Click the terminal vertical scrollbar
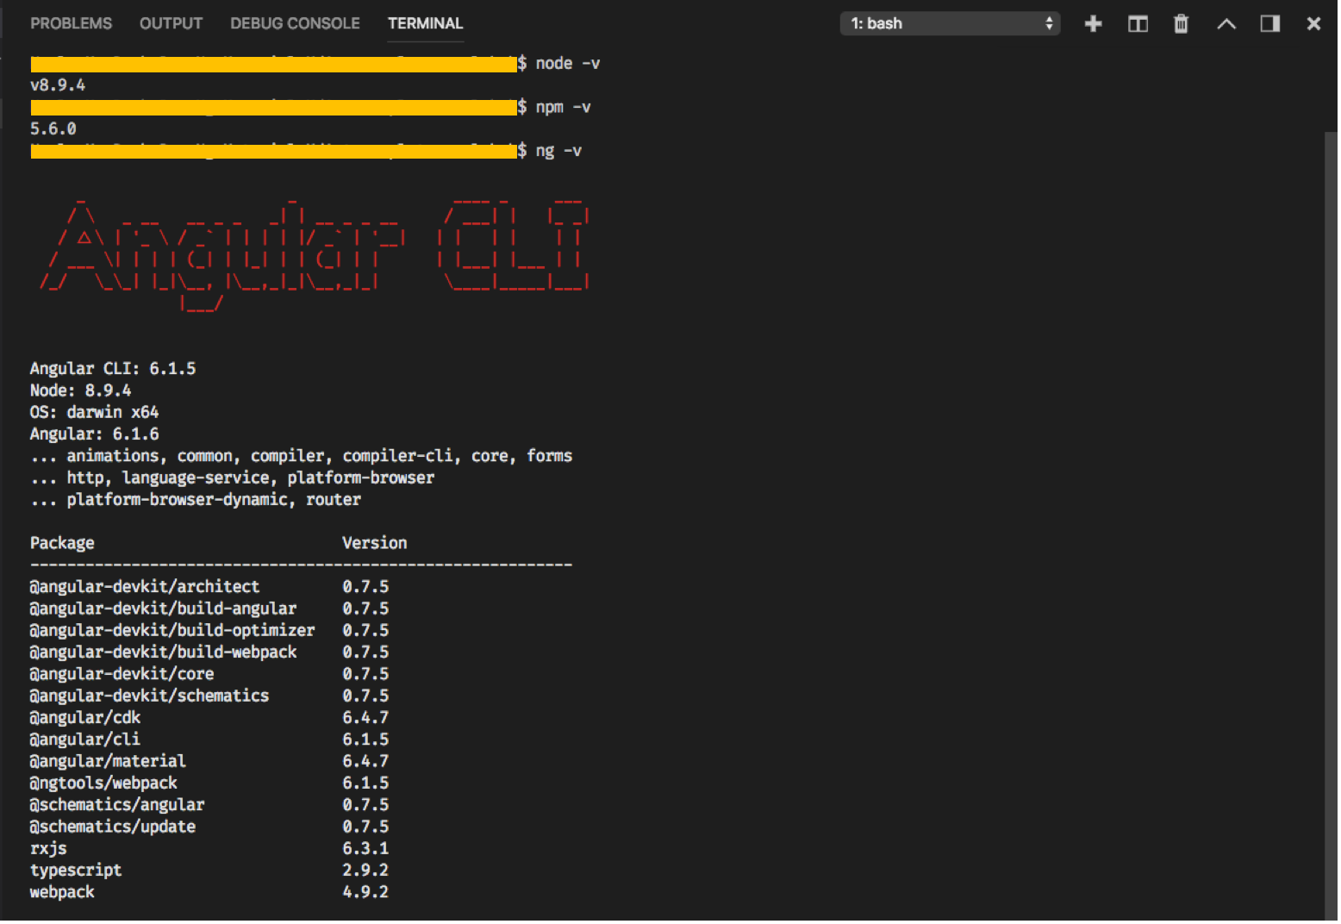 pos(1331,526)
